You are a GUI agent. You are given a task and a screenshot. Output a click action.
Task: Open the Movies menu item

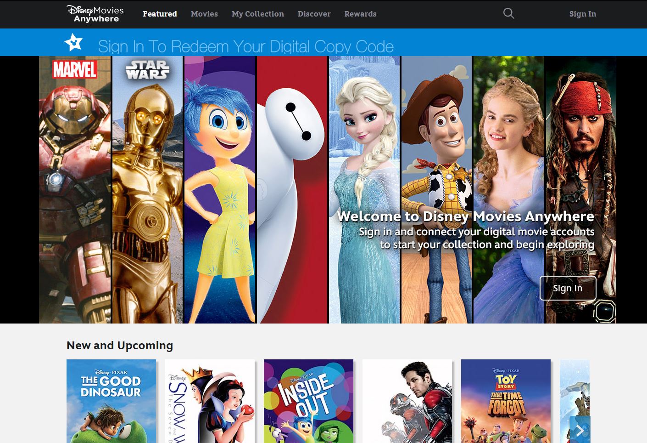[204, 14]
